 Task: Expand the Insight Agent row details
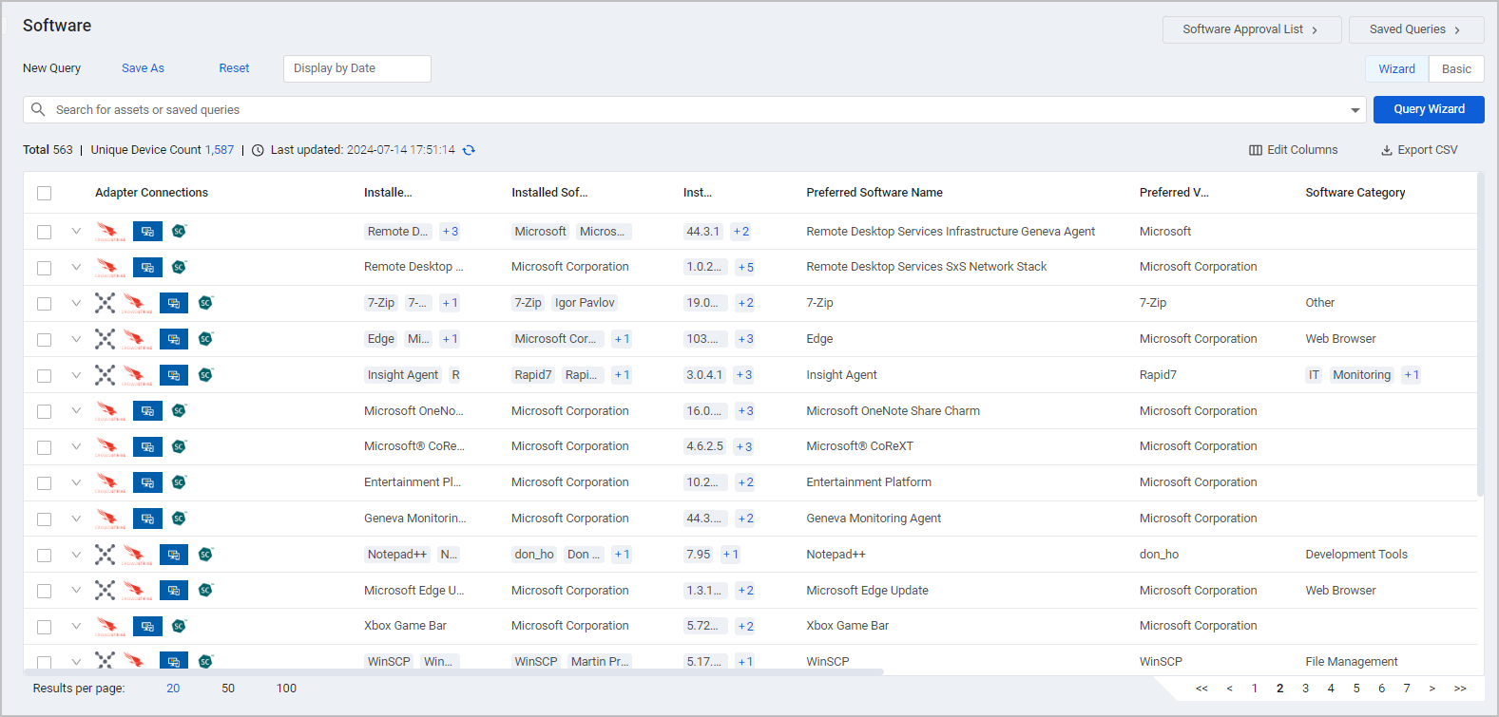[76, 375]
